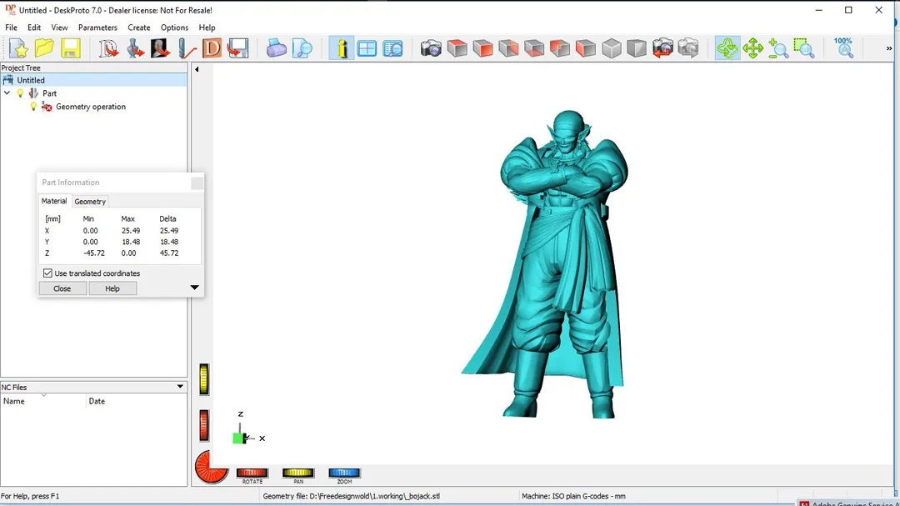The height and width of the screenshot is (506, 900).
Task: Click the red ROTATE thumbwheel
Action: tap(252, 473)
